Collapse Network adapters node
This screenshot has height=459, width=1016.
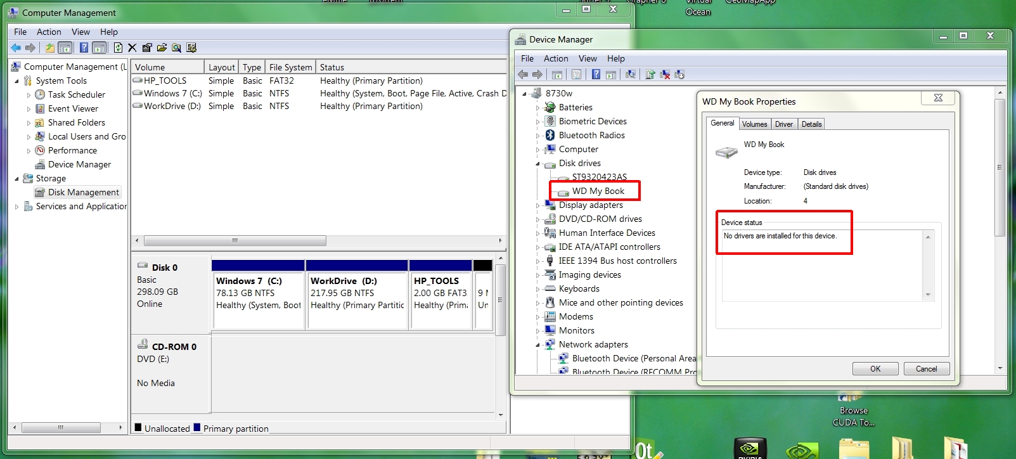click(x=537, y=345)
